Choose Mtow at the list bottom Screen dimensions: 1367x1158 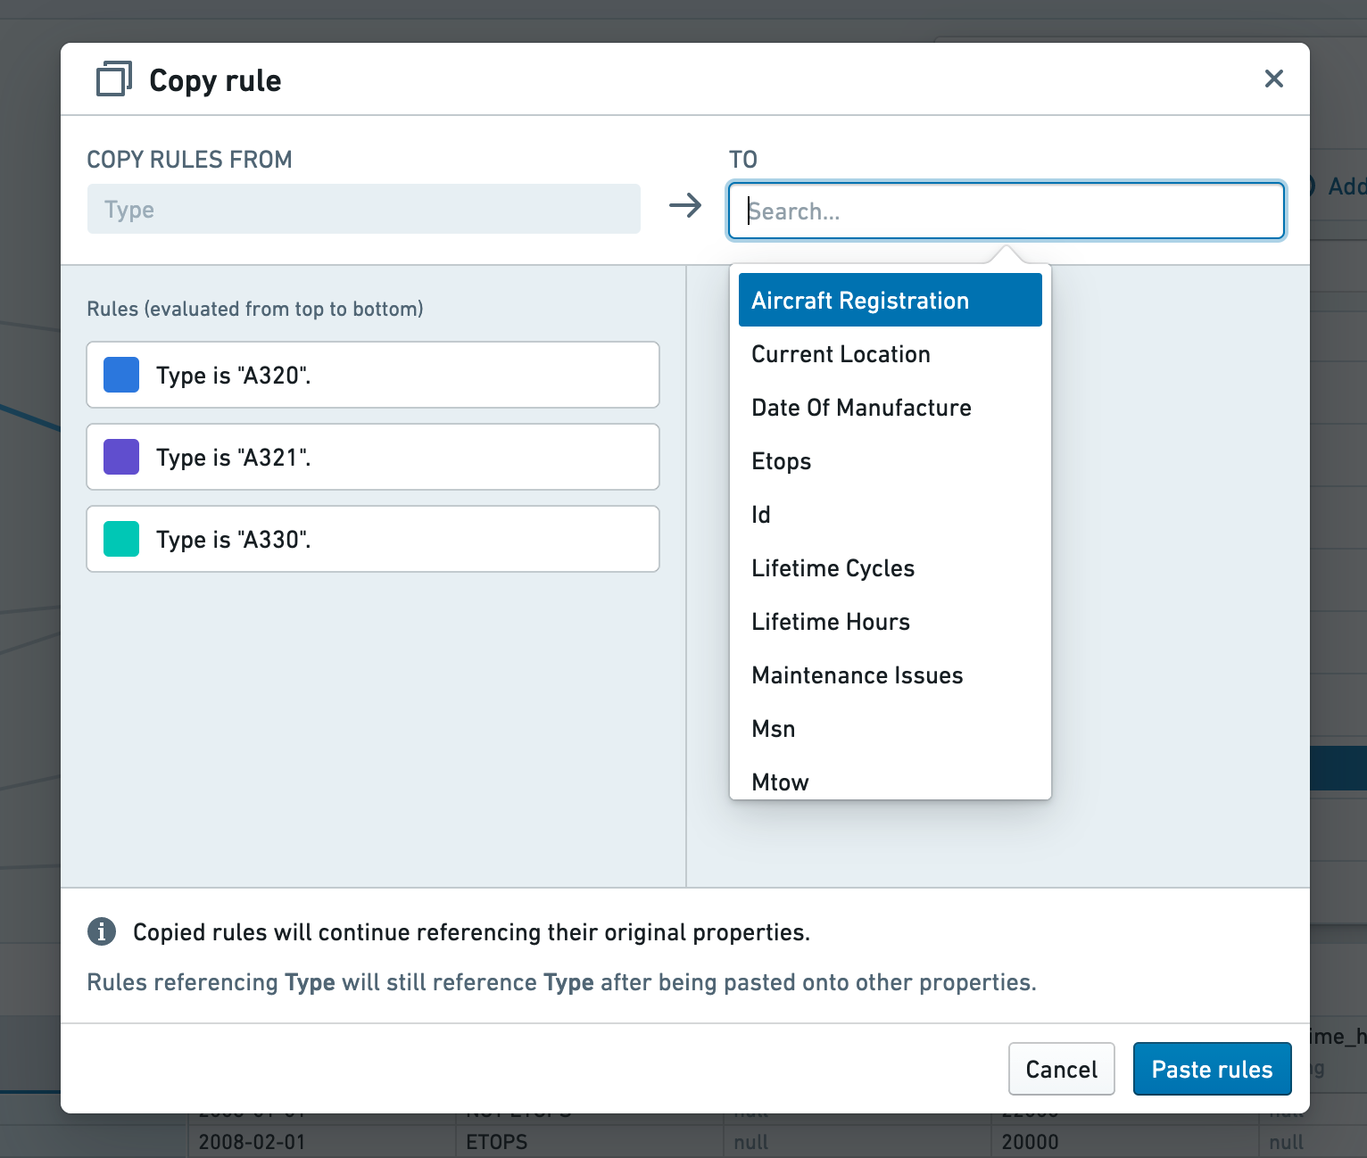point(891,780)
